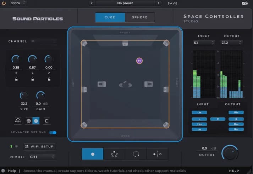Toggle the Rss channel button

coord(236,124)
